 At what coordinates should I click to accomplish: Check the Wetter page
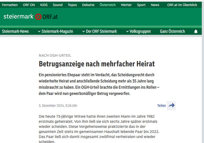[126, 5]
